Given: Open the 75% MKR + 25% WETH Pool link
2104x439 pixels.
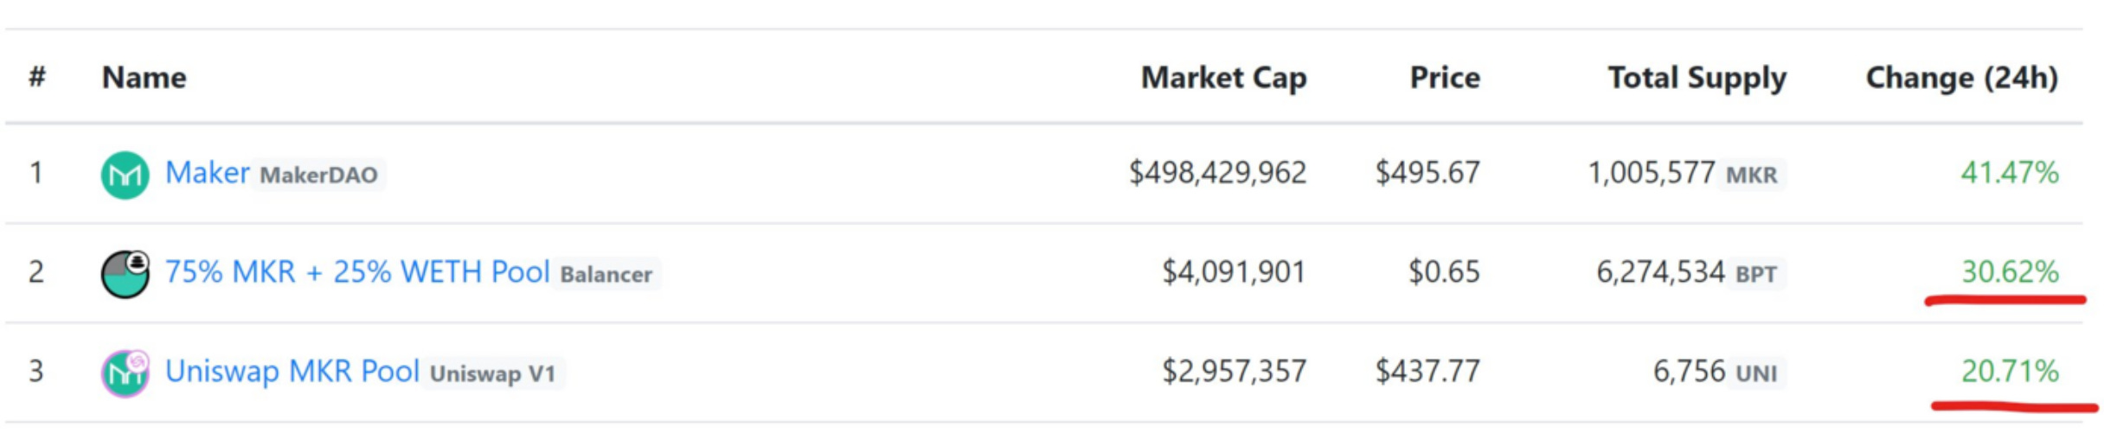Looking at the screenshot, I should click(357, 272).
